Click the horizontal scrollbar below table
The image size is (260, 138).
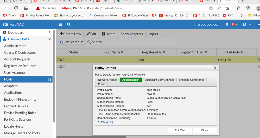(x=91, y=137)
